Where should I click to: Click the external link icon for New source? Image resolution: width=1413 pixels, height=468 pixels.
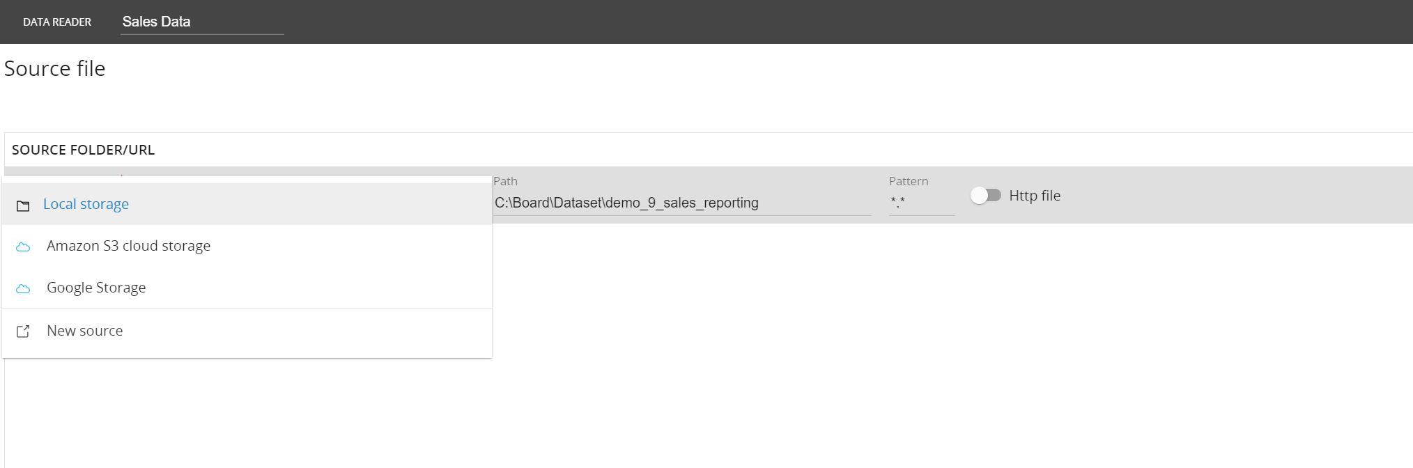click(x=23, y=331)
